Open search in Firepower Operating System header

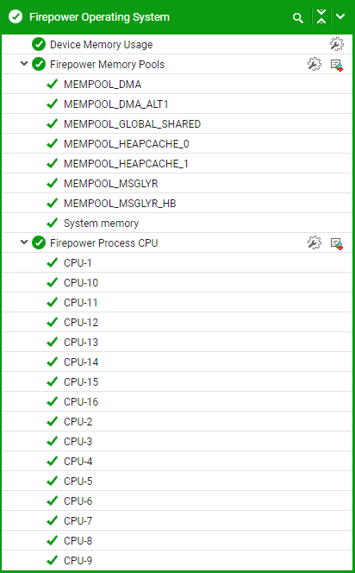[x=298, y=17]
